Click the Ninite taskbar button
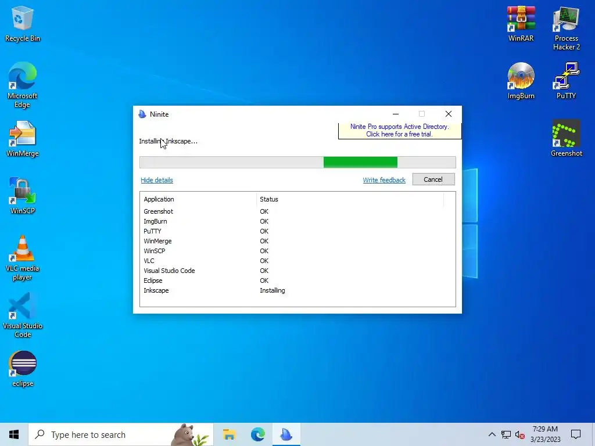 pyautogui.click(x=286, y=434)
